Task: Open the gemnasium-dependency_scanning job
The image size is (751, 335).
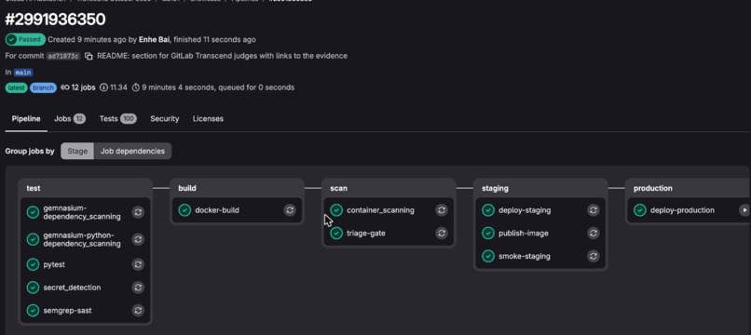Action: coord(82,212)
